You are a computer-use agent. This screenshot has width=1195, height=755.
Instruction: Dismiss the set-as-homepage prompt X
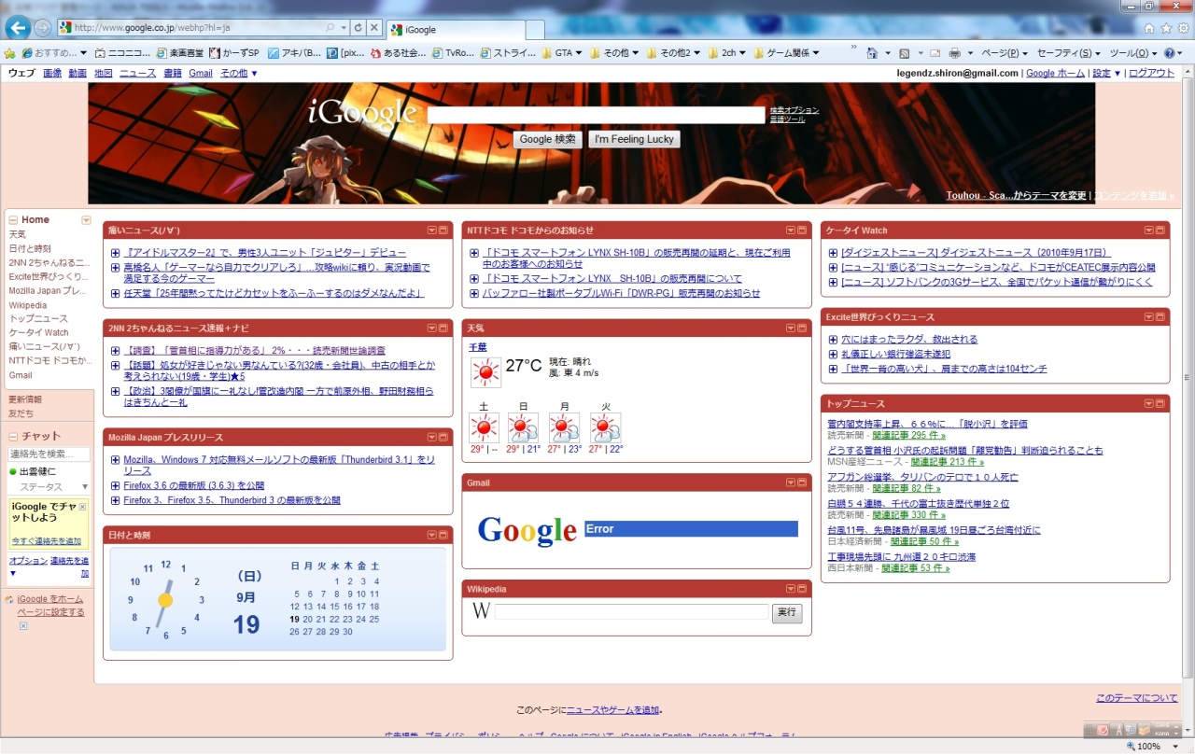(23, 626)
